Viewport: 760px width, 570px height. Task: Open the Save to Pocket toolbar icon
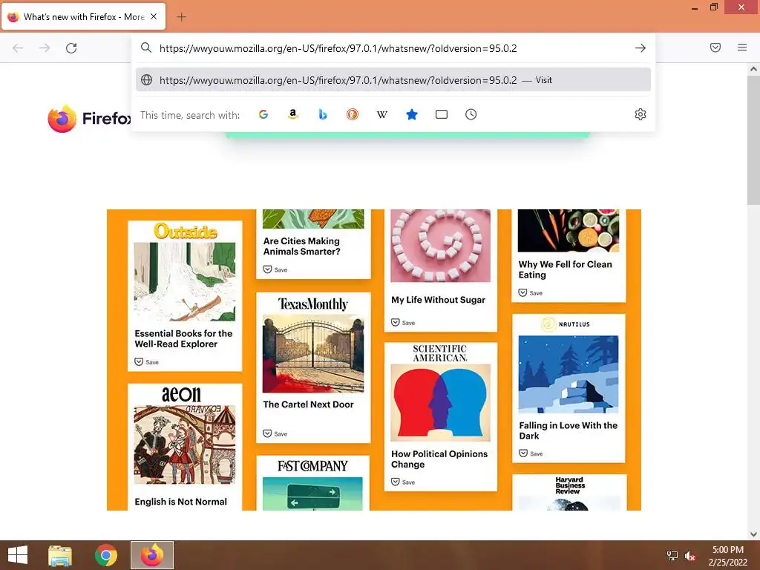click(x=715, y=47)
